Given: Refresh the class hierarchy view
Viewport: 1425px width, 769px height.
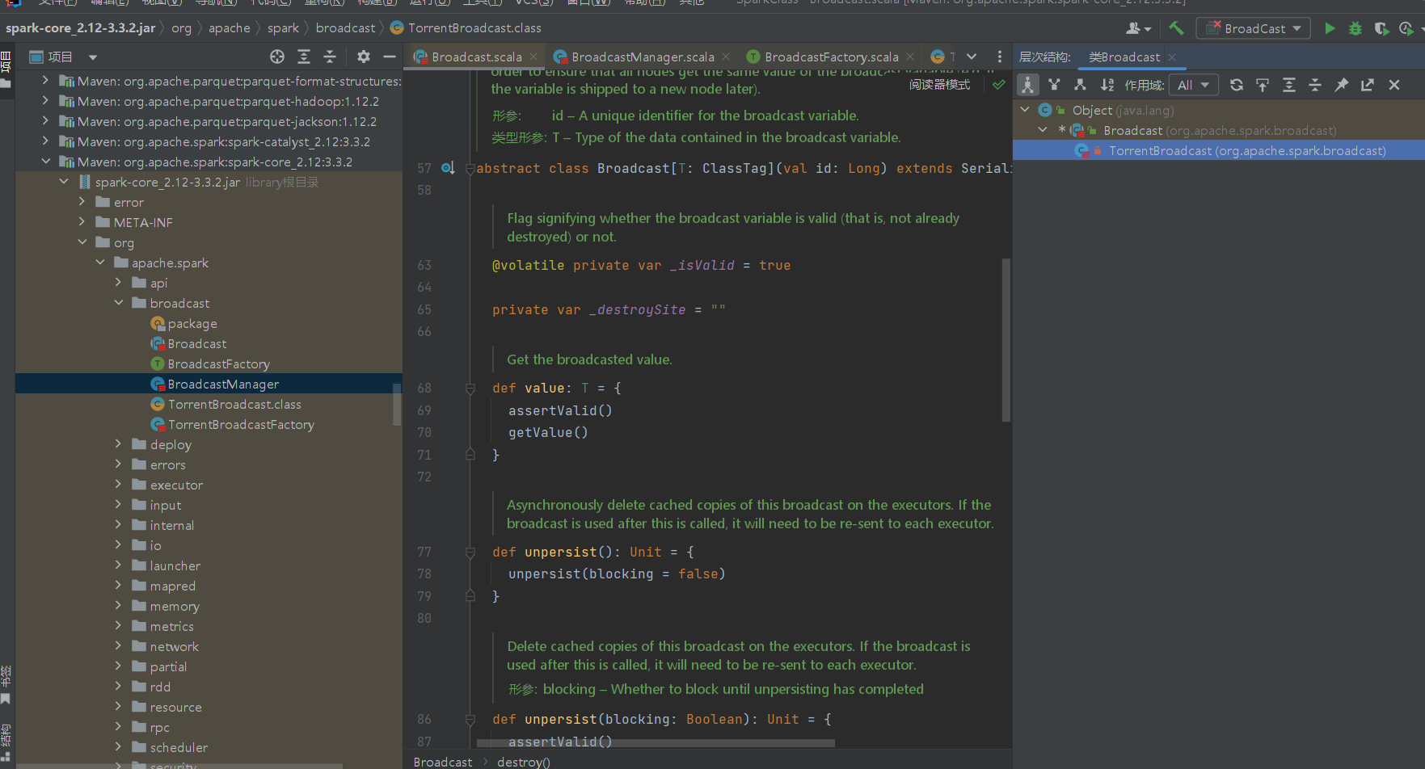Looking at the screenshot, I should (1236, 85).
